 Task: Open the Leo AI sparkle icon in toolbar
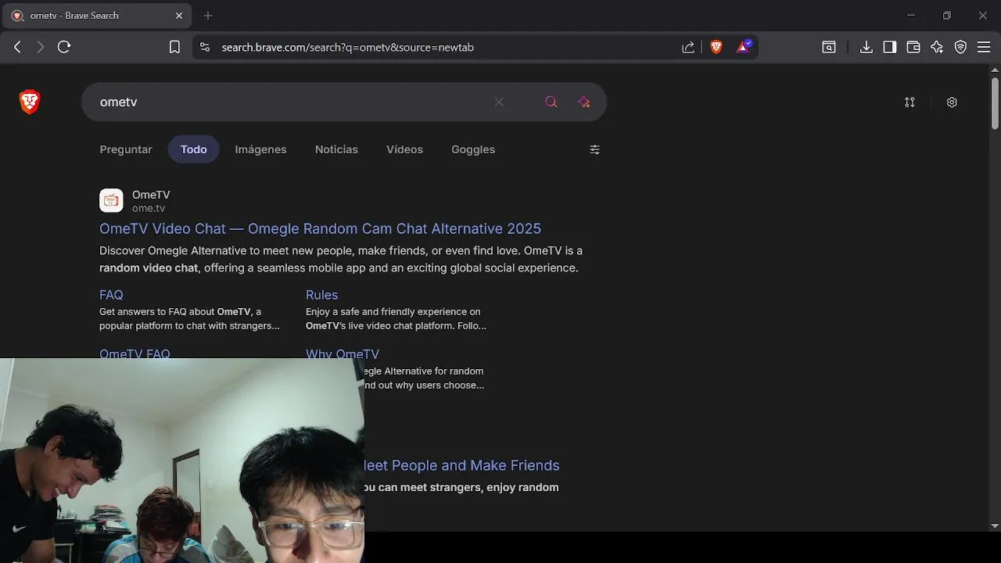pyautogui.click(x=937, y=47)
